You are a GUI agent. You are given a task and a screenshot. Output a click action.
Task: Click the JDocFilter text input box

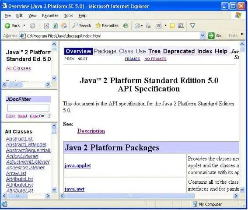tap(28, 108)
